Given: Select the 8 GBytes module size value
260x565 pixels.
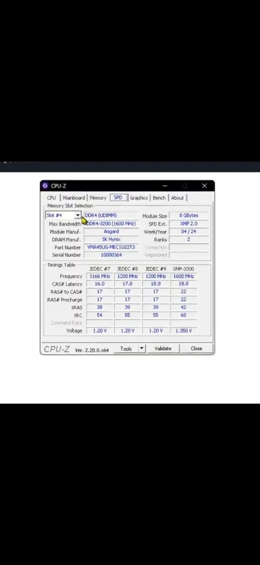Looking at the screenshot, I should tap(189, 215).
